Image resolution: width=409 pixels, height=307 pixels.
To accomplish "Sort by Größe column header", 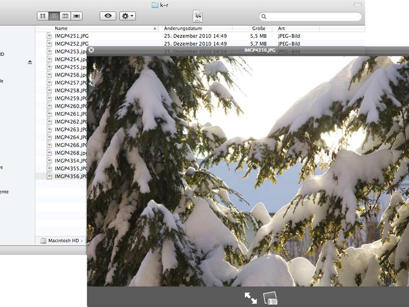I will click(x=258, y=28).
